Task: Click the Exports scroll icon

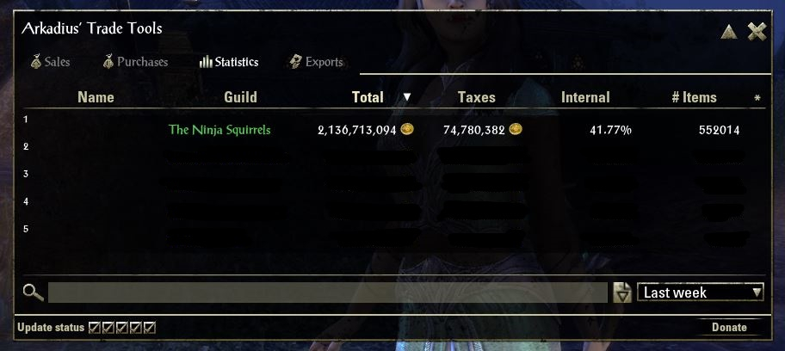Action: (x=295, y=62)
